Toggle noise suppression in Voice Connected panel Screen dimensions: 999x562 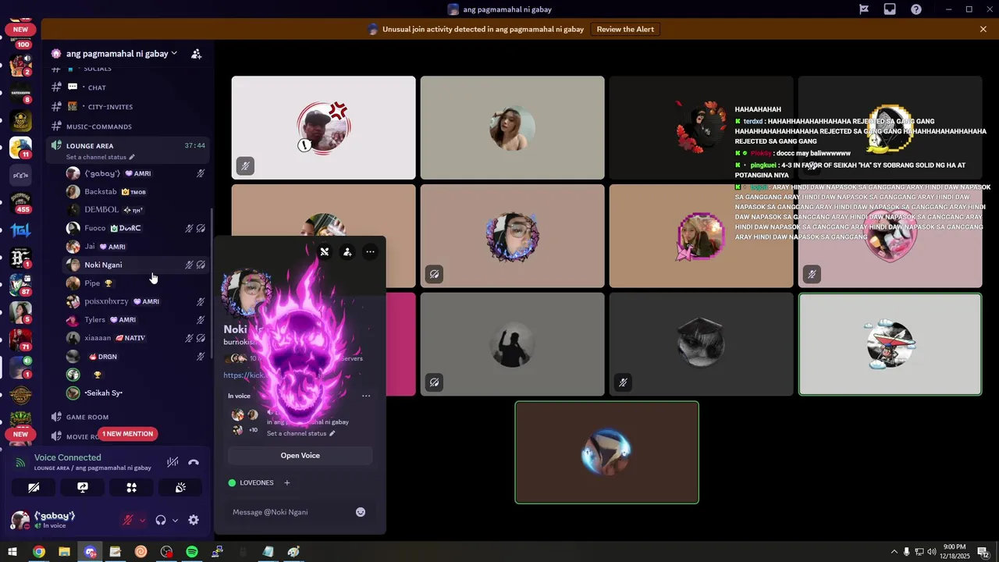[x=172, y=462]
